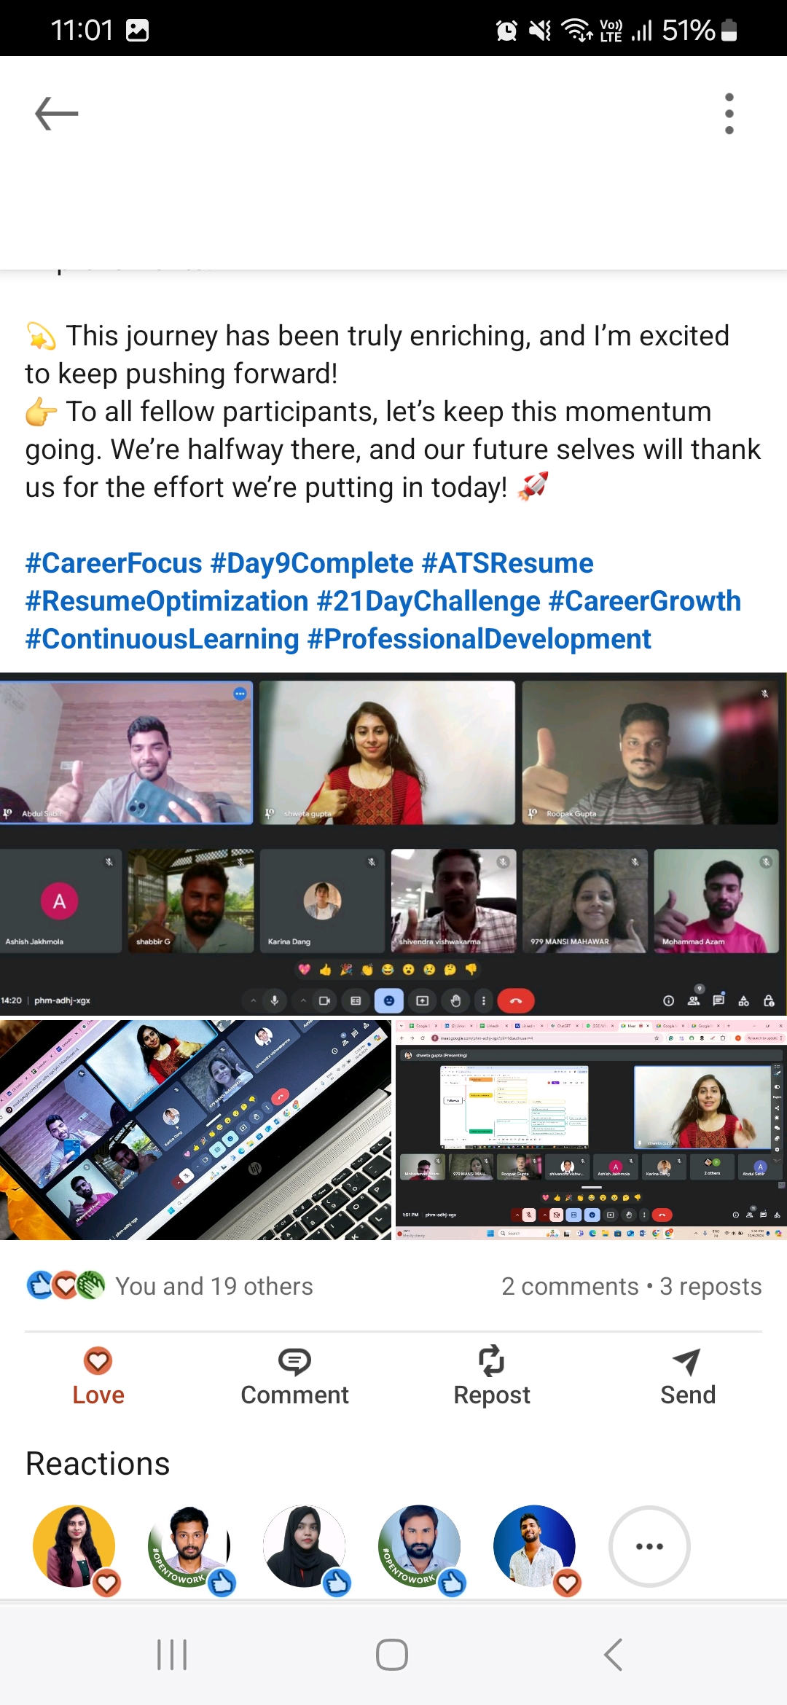Open the three-dot overflow menu
Image resolution: width=787 pixels, height=1705 pixels.
[x=729, y=114]
